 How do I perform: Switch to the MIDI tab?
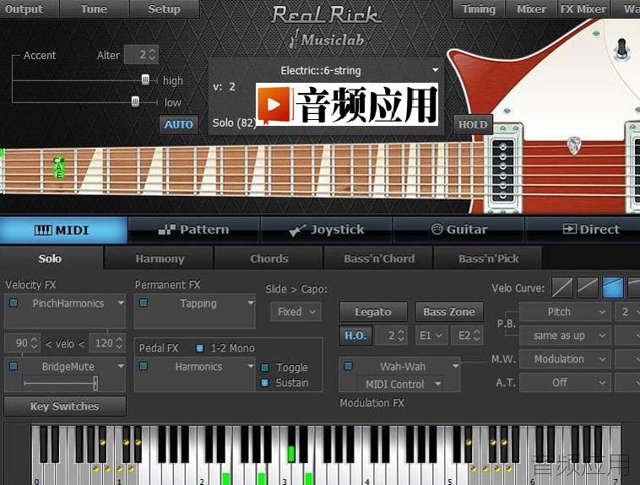63,230
